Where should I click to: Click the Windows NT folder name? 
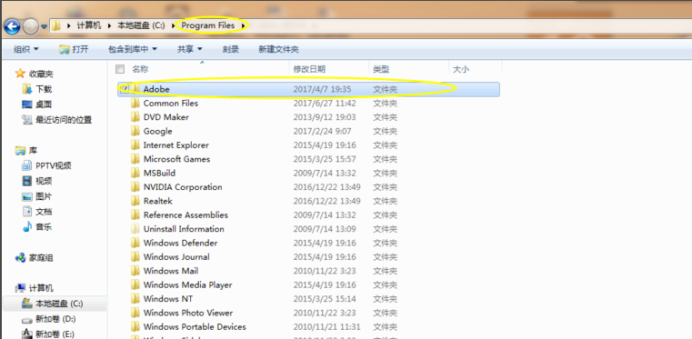click(168, 298)
